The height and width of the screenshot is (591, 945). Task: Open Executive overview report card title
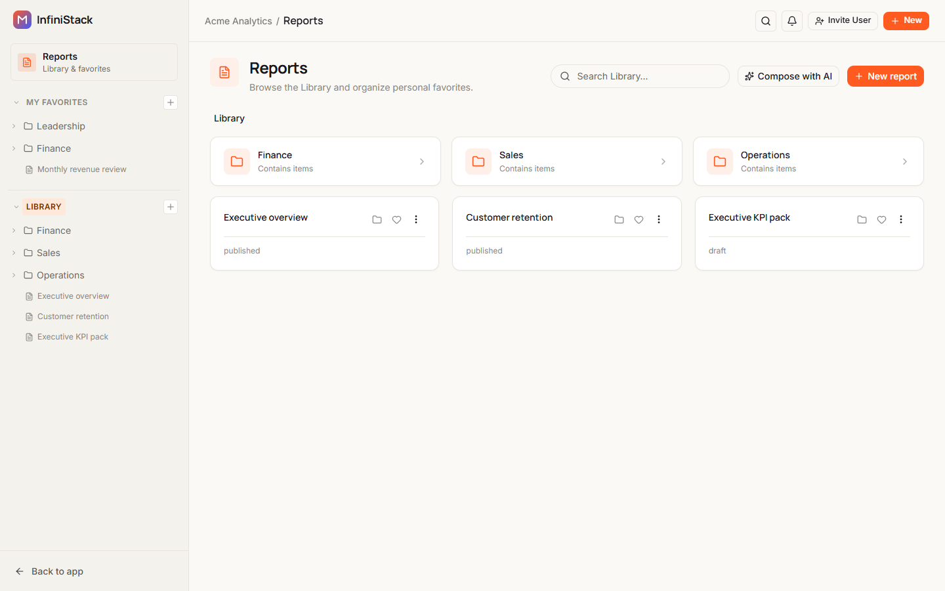click(266, 217)
